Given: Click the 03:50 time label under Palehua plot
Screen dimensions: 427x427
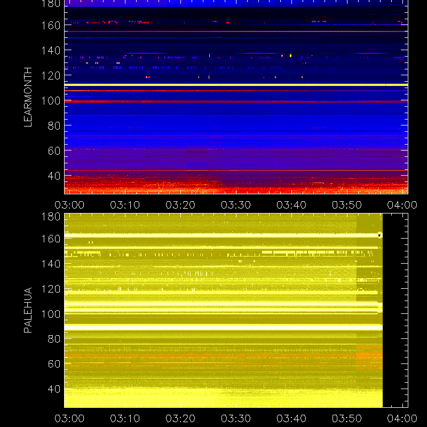Looking at the screenshot, I should click(x=346, y=418).
